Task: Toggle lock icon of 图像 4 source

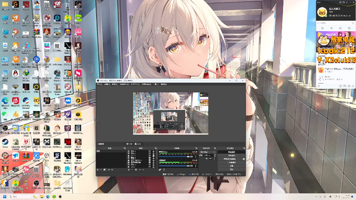Action: click(153, 158)
